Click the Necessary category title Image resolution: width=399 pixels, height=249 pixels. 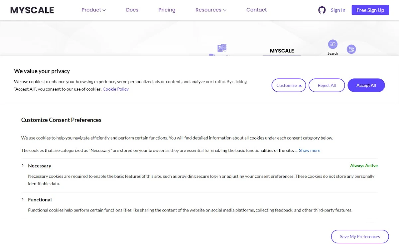pos(40,166)
